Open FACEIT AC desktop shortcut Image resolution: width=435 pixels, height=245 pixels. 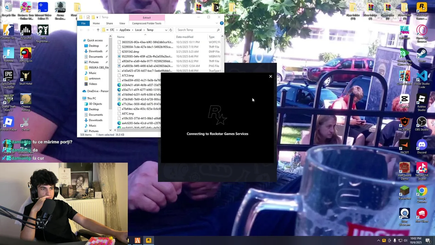coord(404,124)
